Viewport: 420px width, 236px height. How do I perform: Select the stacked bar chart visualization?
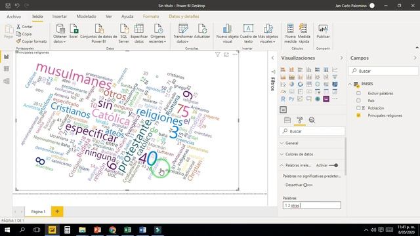pos(283,69)
